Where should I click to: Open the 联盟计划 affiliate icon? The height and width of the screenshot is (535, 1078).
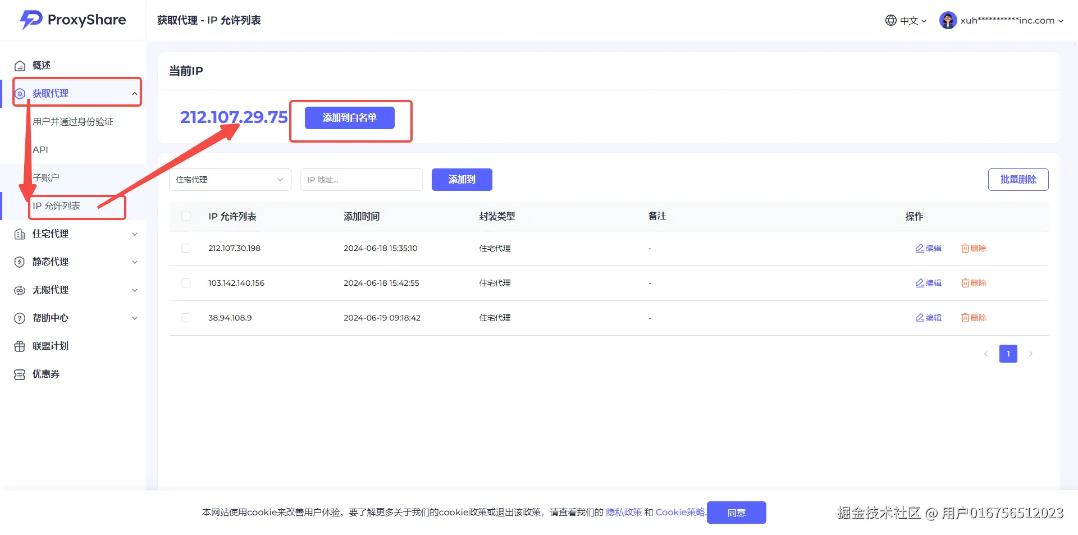[20, 346]
